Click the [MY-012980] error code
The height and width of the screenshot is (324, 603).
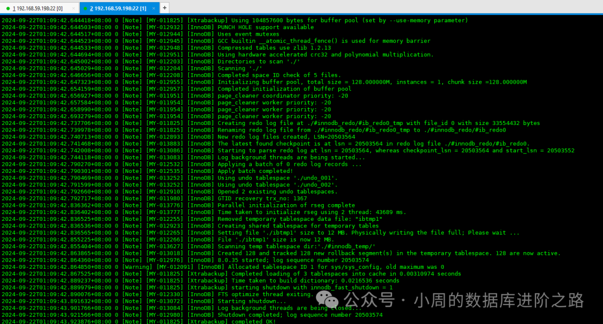tap(165, 315)
